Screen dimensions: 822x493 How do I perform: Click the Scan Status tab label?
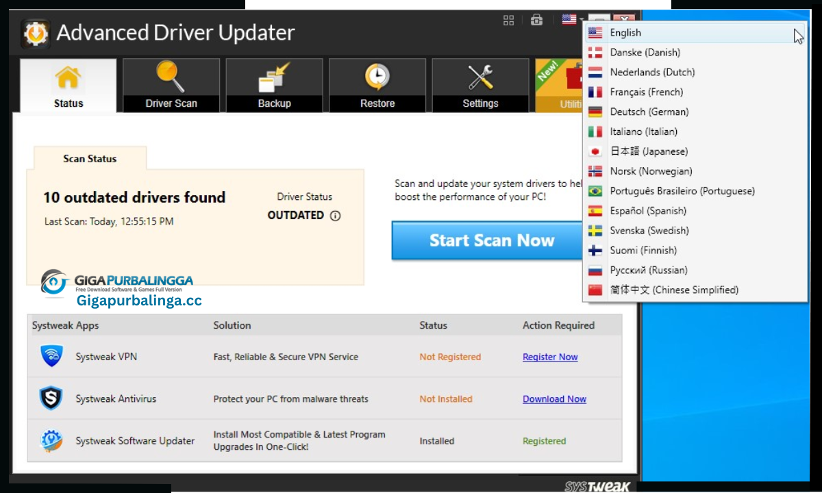(90, 158)
